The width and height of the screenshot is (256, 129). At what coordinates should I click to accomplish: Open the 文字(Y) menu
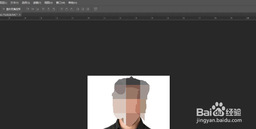point(14,3)
